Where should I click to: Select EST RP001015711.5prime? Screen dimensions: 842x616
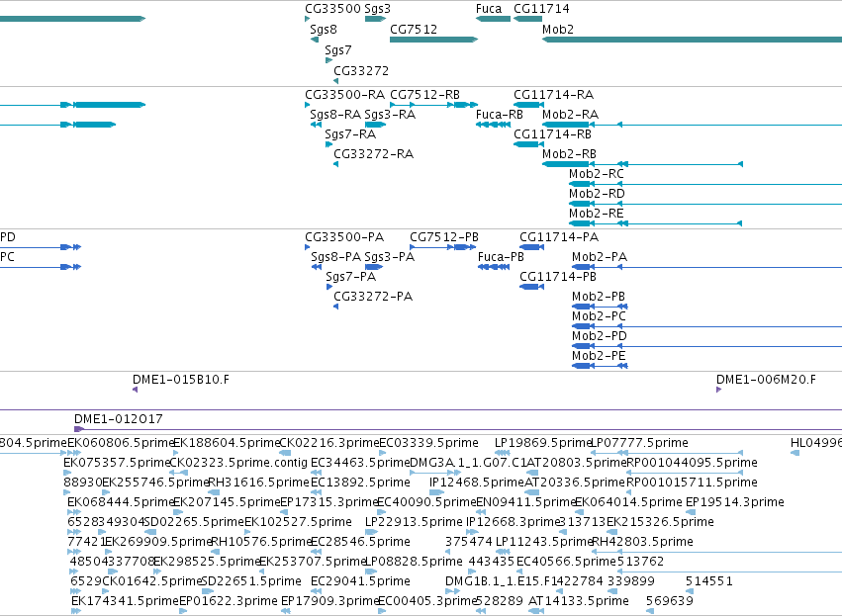tap(693, 483)
